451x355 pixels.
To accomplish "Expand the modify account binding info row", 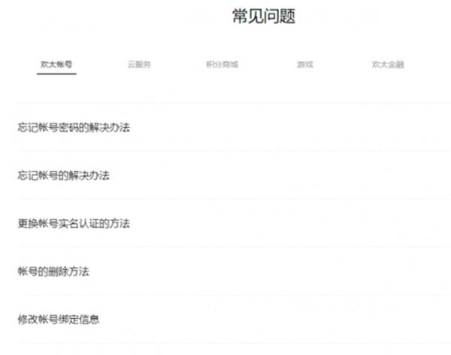I will click(x=225, y=320).
